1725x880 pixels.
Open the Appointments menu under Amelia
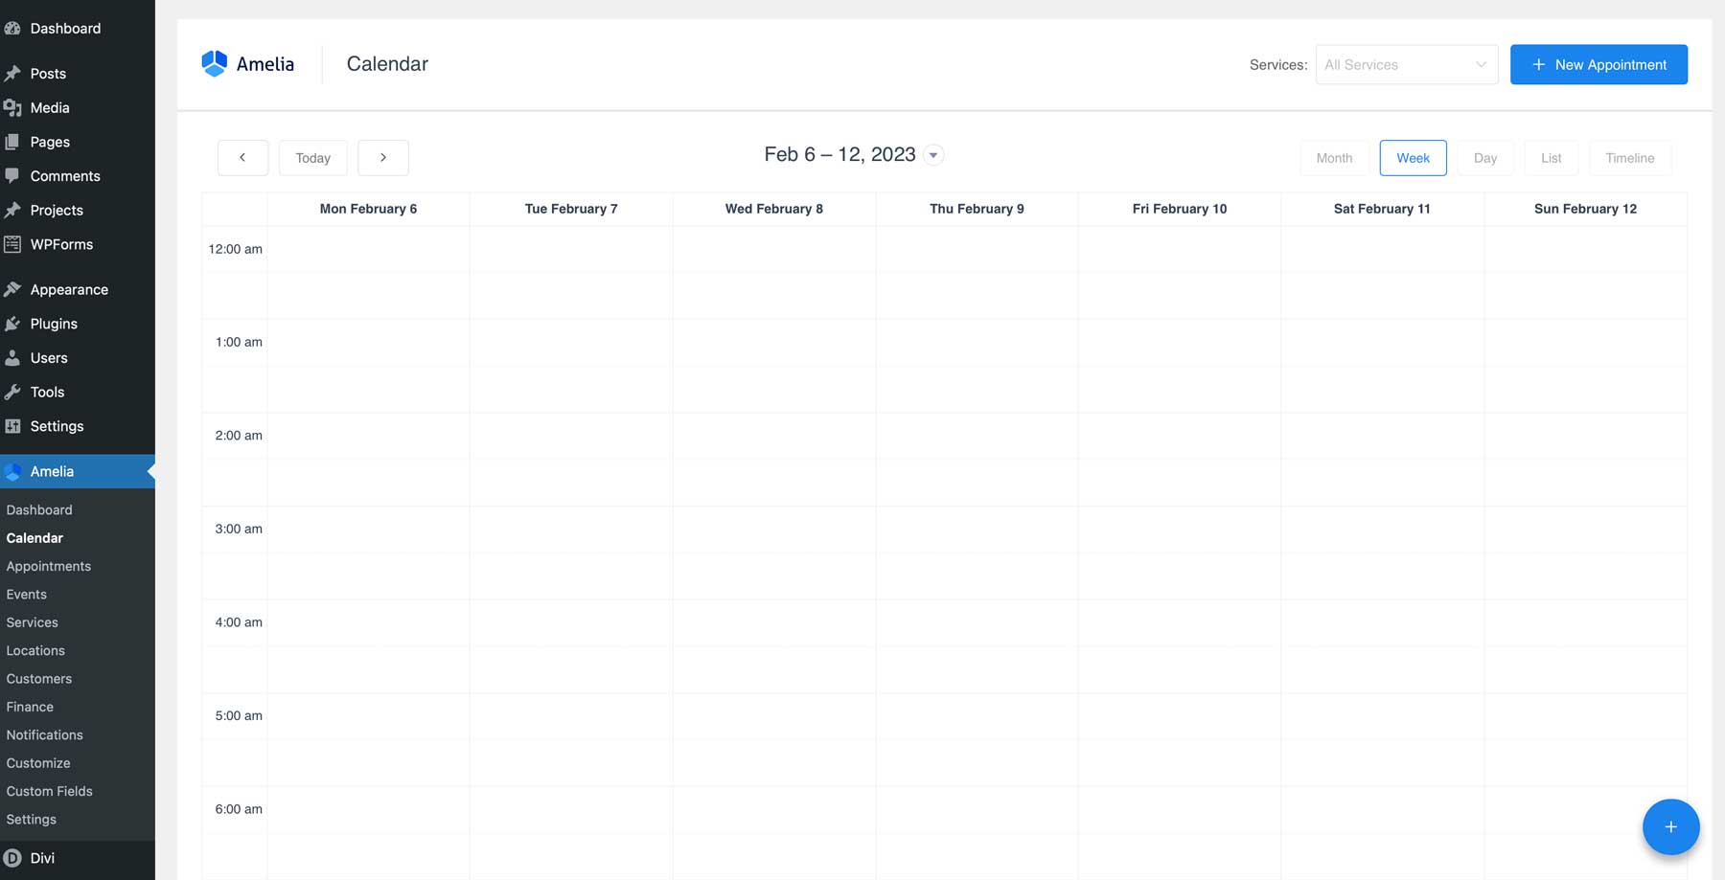(49, 566)
